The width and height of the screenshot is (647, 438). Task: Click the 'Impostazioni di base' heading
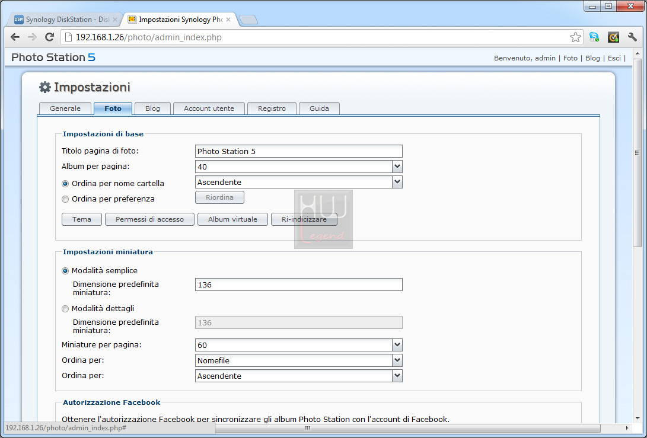pyautogui.click(x=103, y=134)
